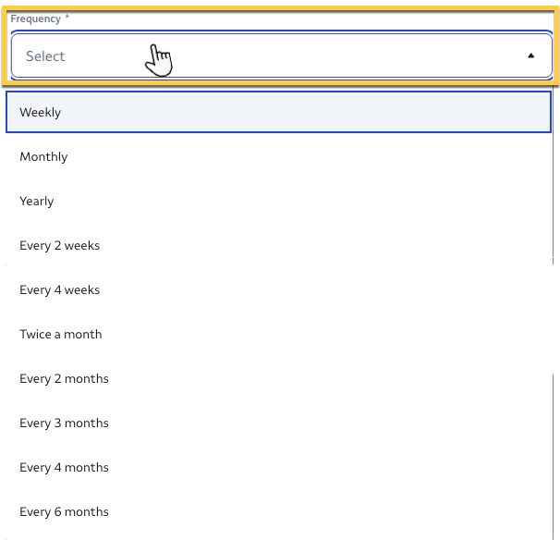This screenshot has width=560, height=540.
Task: Click the Select placeholder text
Action: coord(45,56)
